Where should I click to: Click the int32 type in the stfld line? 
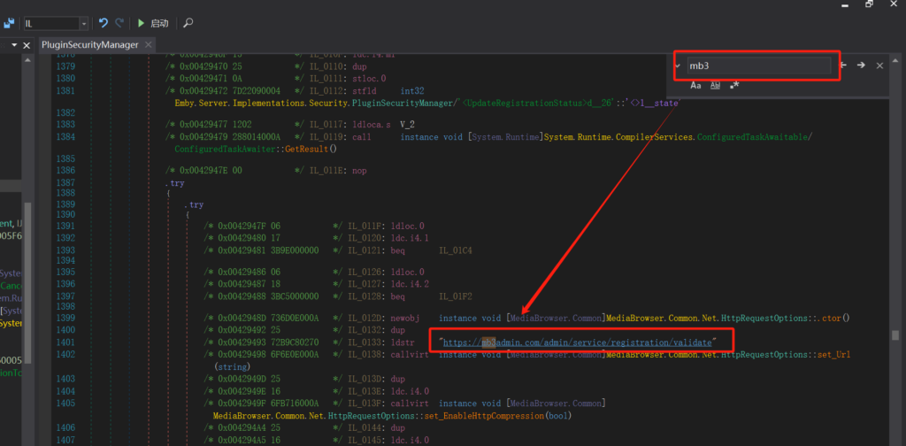click(x=412, y=90)
